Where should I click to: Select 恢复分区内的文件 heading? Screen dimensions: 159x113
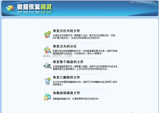[x=67, y=31]
